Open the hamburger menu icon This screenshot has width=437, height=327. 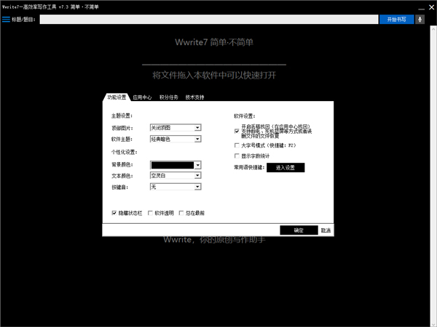click(6, 20)
